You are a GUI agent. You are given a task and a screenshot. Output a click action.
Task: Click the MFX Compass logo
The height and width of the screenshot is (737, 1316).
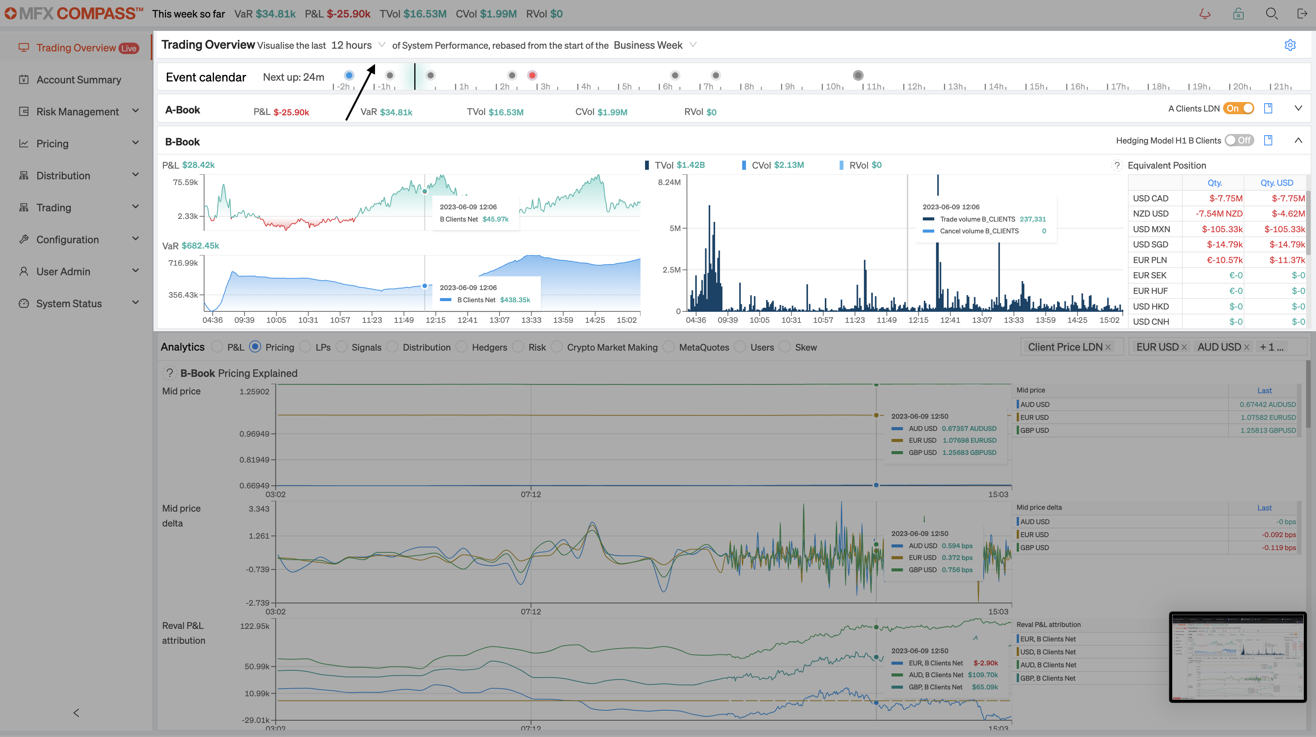pos(73,13)
